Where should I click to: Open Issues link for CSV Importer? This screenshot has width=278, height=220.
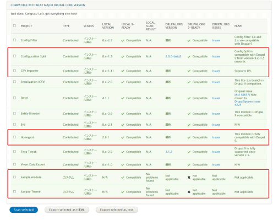(x=216, y=71)
